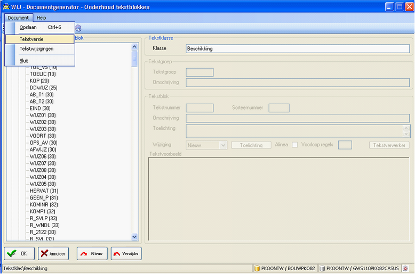Select tree item WIJZ04 (30)
Image resolution: width=415 pixels, height=274 pixels.
pyautogui.click(x=43, y=177)
